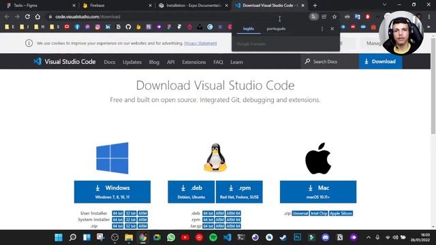This screenshot has width=436, height=245.
Task: Click the browser home icon
Action: [37, 16]
